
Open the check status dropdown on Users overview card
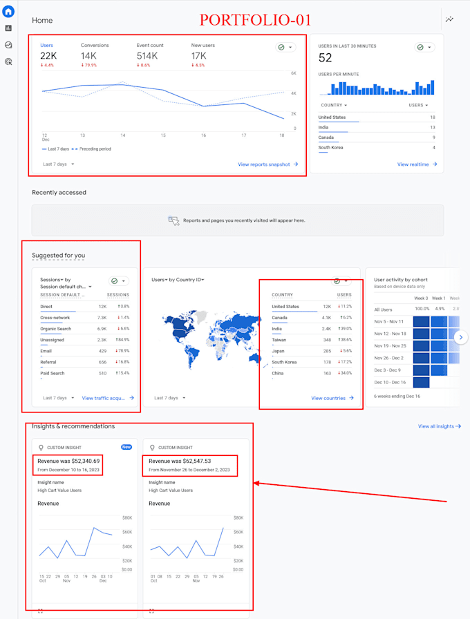[285, 48]
